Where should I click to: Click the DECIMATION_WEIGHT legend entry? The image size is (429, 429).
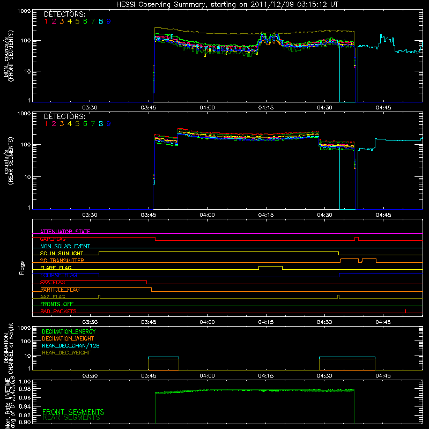[x=68, y=338]
